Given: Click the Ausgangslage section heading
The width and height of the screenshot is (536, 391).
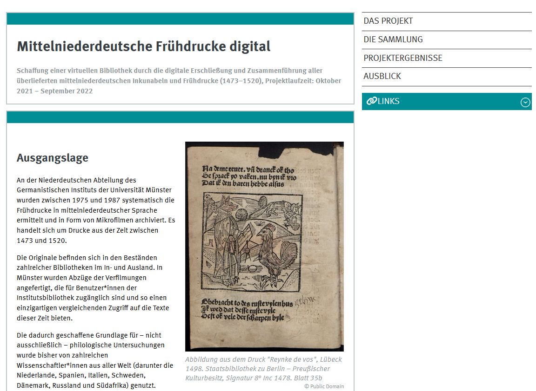Looking at the screenshot, I should pos(52,157).
